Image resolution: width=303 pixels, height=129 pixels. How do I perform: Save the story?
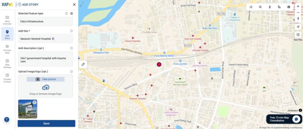(x=46, y=123)
